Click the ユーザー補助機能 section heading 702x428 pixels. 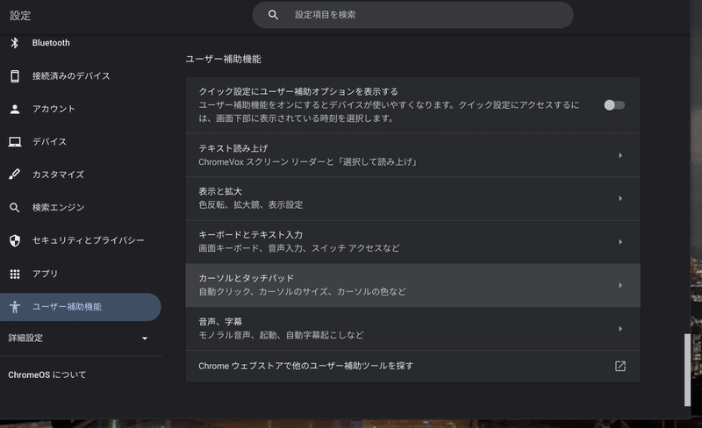point(223,59)
